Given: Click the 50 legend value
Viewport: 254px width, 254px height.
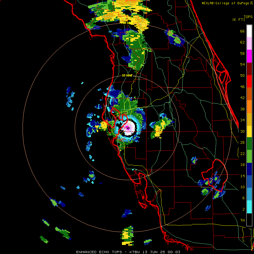Looking at the screenshot, I should (x=242, y=76).
